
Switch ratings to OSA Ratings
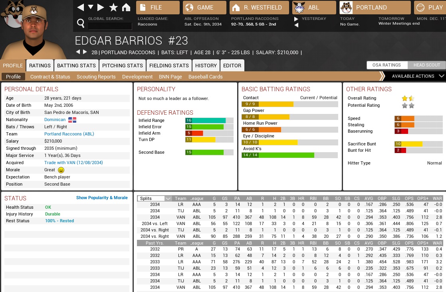tap(387, 65)
